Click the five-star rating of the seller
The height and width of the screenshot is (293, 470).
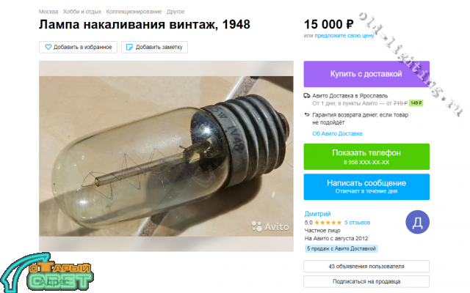[x=328, y=223]
